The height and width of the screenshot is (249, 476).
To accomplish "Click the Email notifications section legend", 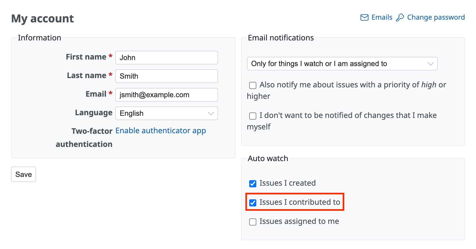I will coord(281,38).
